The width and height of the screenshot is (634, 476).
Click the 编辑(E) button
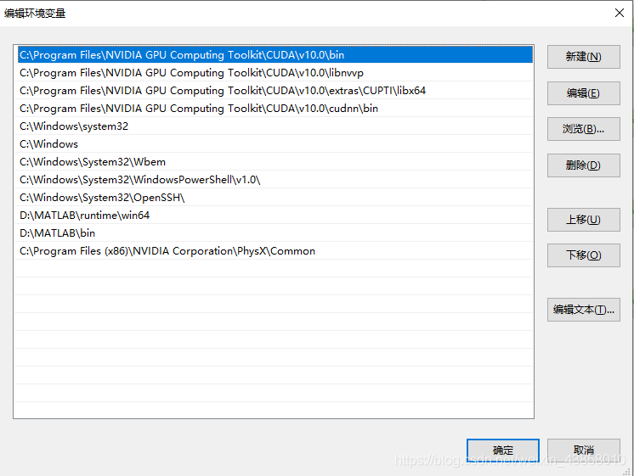[x=584, y=93]
